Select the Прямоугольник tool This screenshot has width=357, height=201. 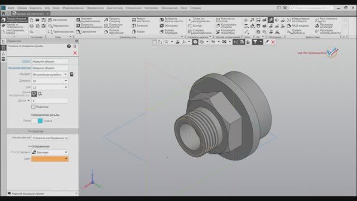(x=61, y=32)
